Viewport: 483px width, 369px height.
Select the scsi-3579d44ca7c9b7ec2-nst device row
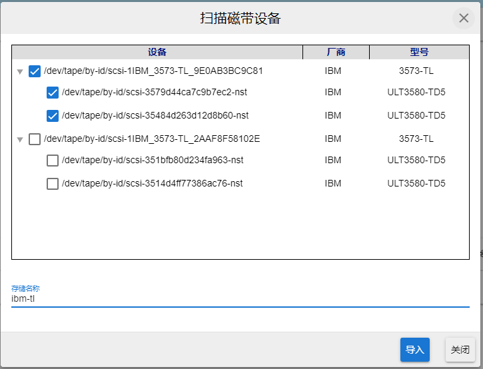tap(154, 93)
